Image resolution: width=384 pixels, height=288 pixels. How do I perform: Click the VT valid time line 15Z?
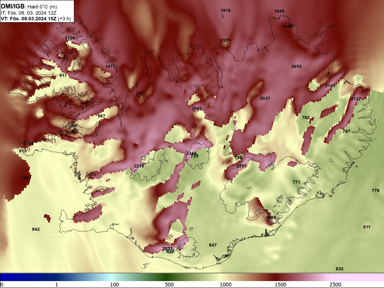36,18
